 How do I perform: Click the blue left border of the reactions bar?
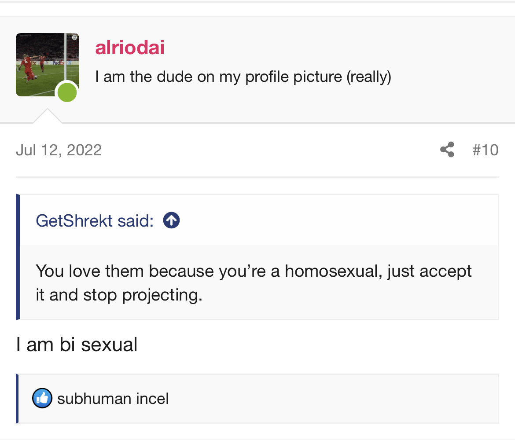18,399
